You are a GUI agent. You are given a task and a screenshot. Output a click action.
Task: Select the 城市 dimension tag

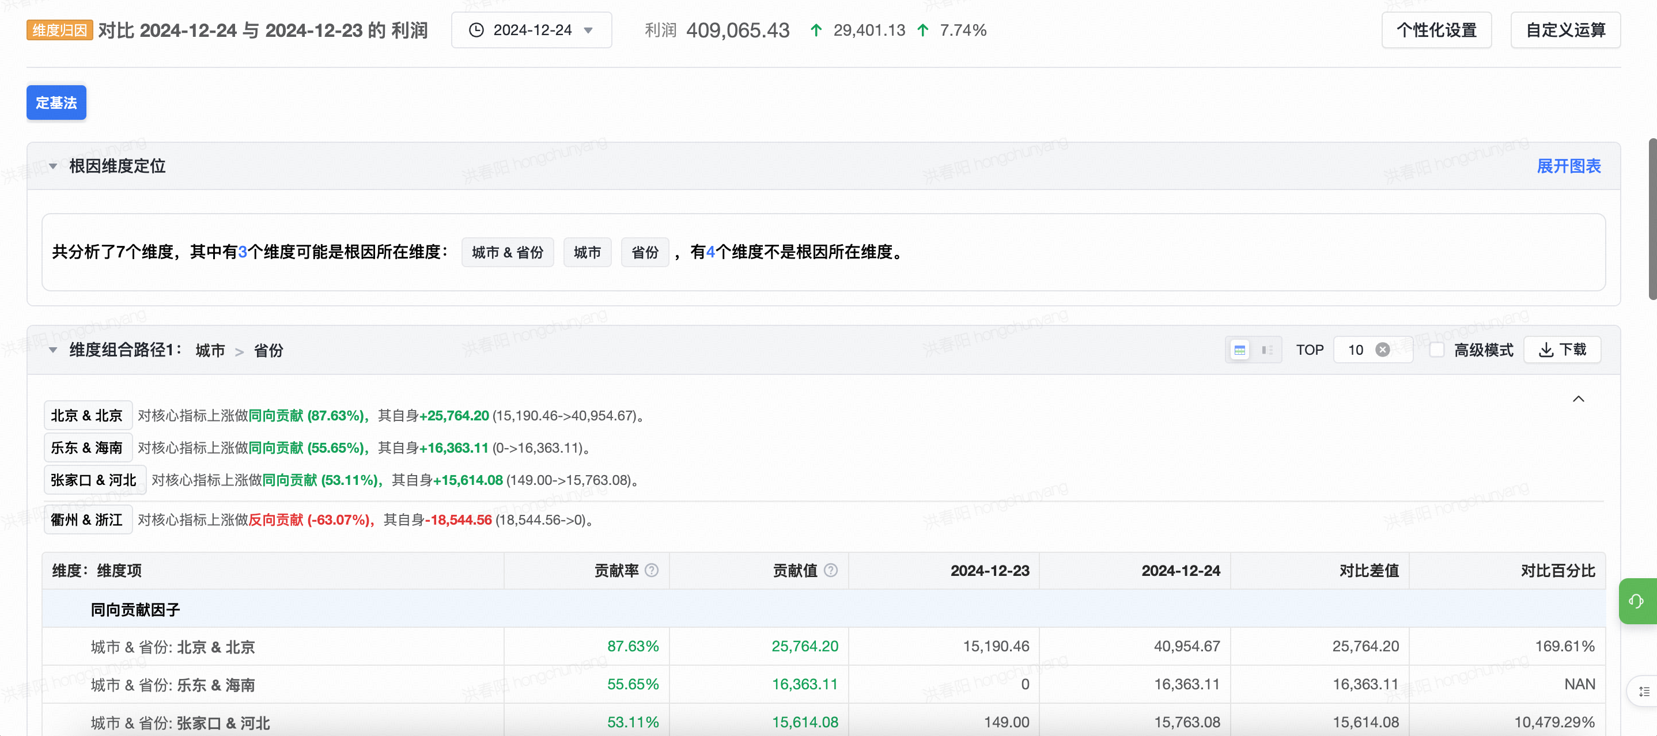(587, 253)
